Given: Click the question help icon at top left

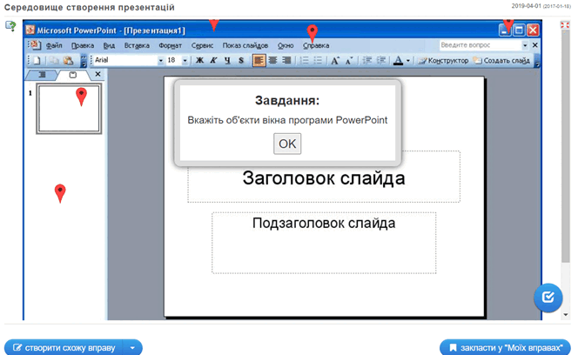Looking at the screenshot, I should 10,26.
